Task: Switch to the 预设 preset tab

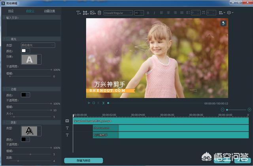Action: tap(11, 11)
